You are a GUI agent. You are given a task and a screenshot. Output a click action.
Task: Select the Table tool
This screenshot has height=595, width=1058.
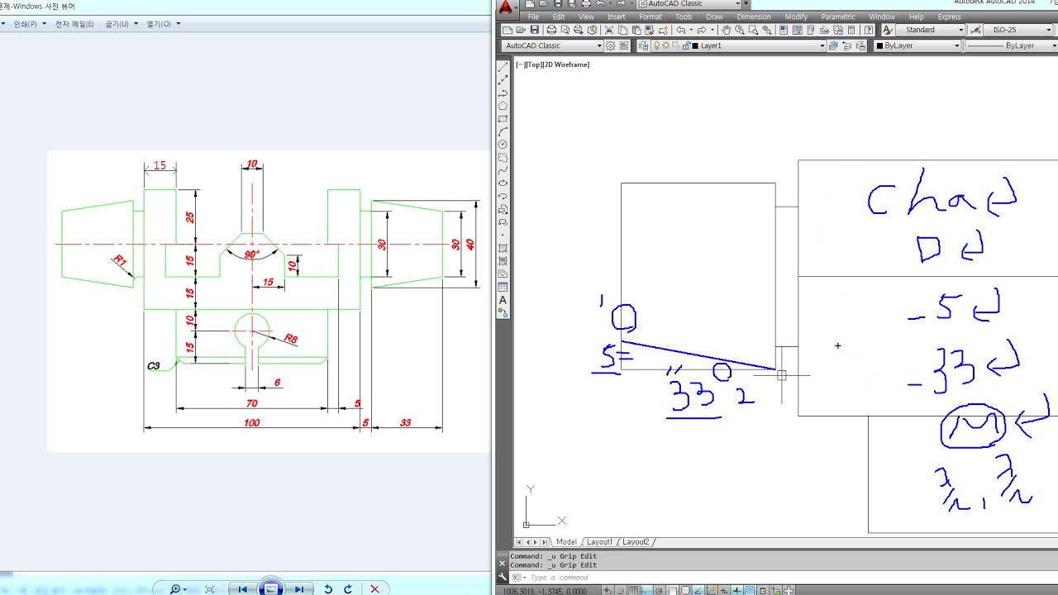click(503, 287)
